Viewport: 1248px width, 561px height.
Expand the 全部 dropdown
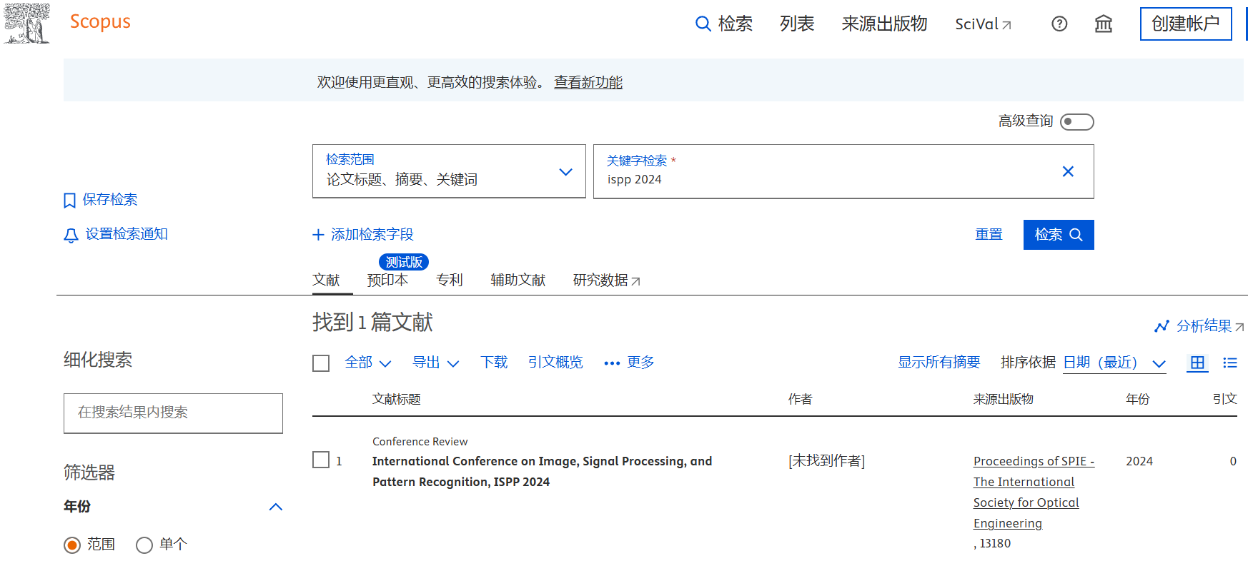368,363
